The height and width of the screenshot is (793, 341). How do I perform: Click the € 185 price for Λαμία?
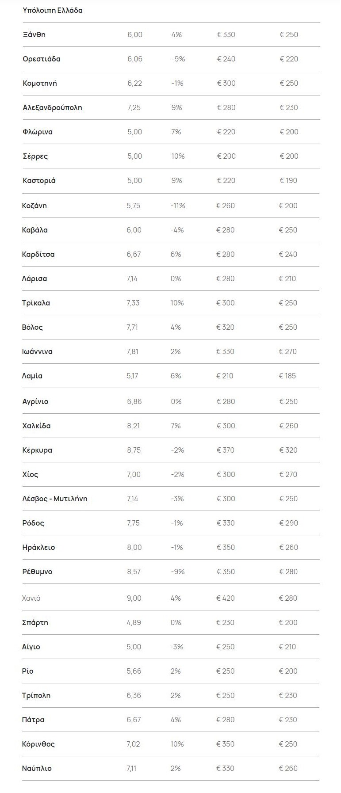coord(287,376)
